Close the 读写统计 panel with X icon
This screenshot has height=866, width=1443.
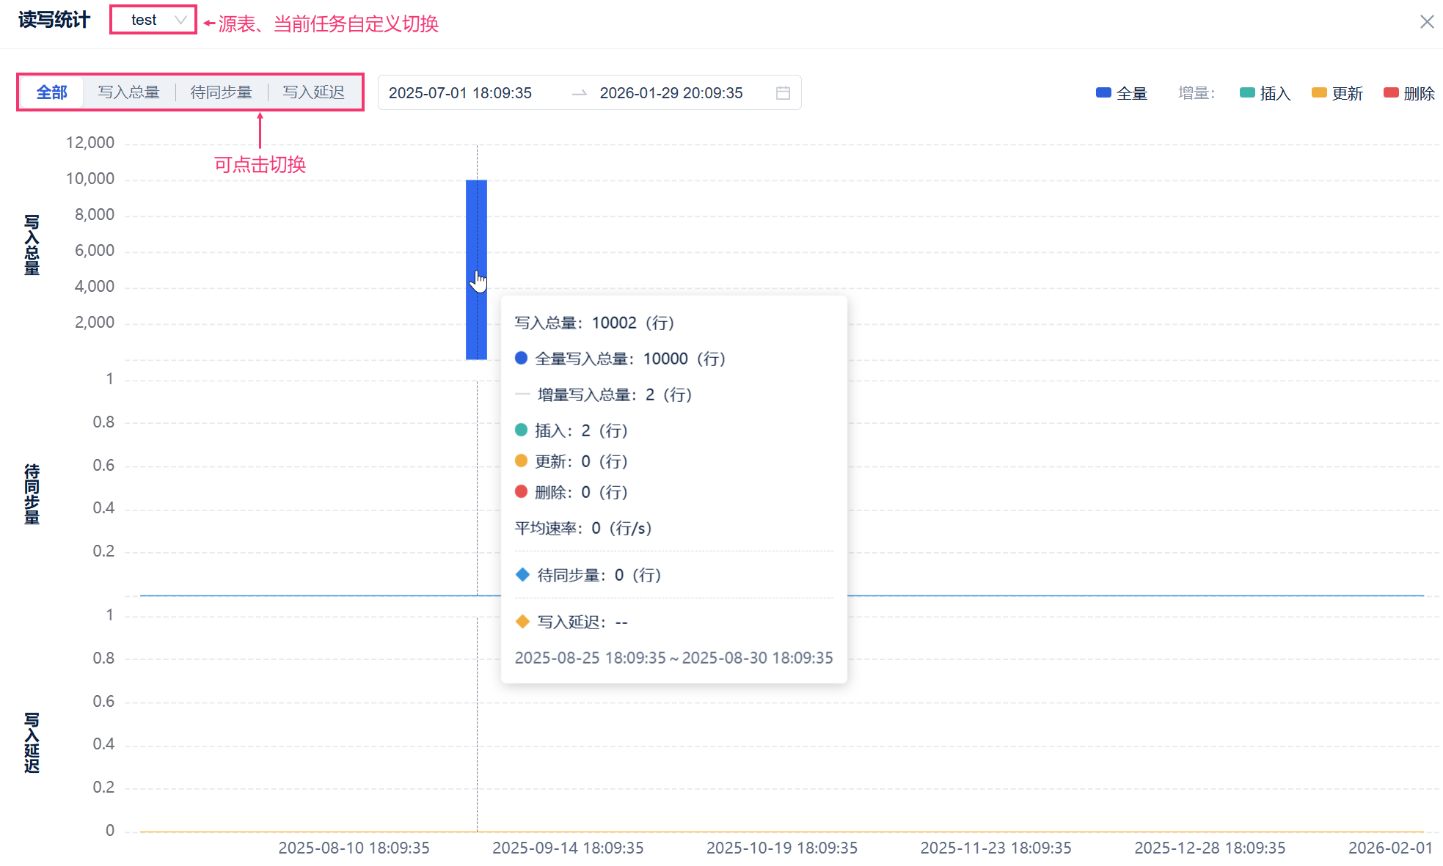(x=1426, y=22)
